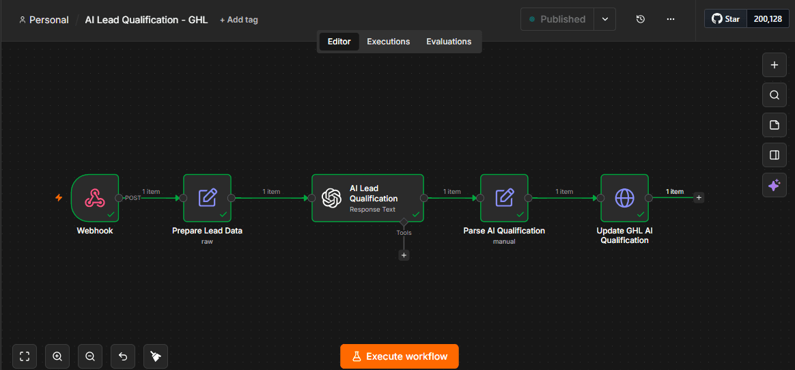
Task: Click the Published status button
Action: [x=557, y=19]
